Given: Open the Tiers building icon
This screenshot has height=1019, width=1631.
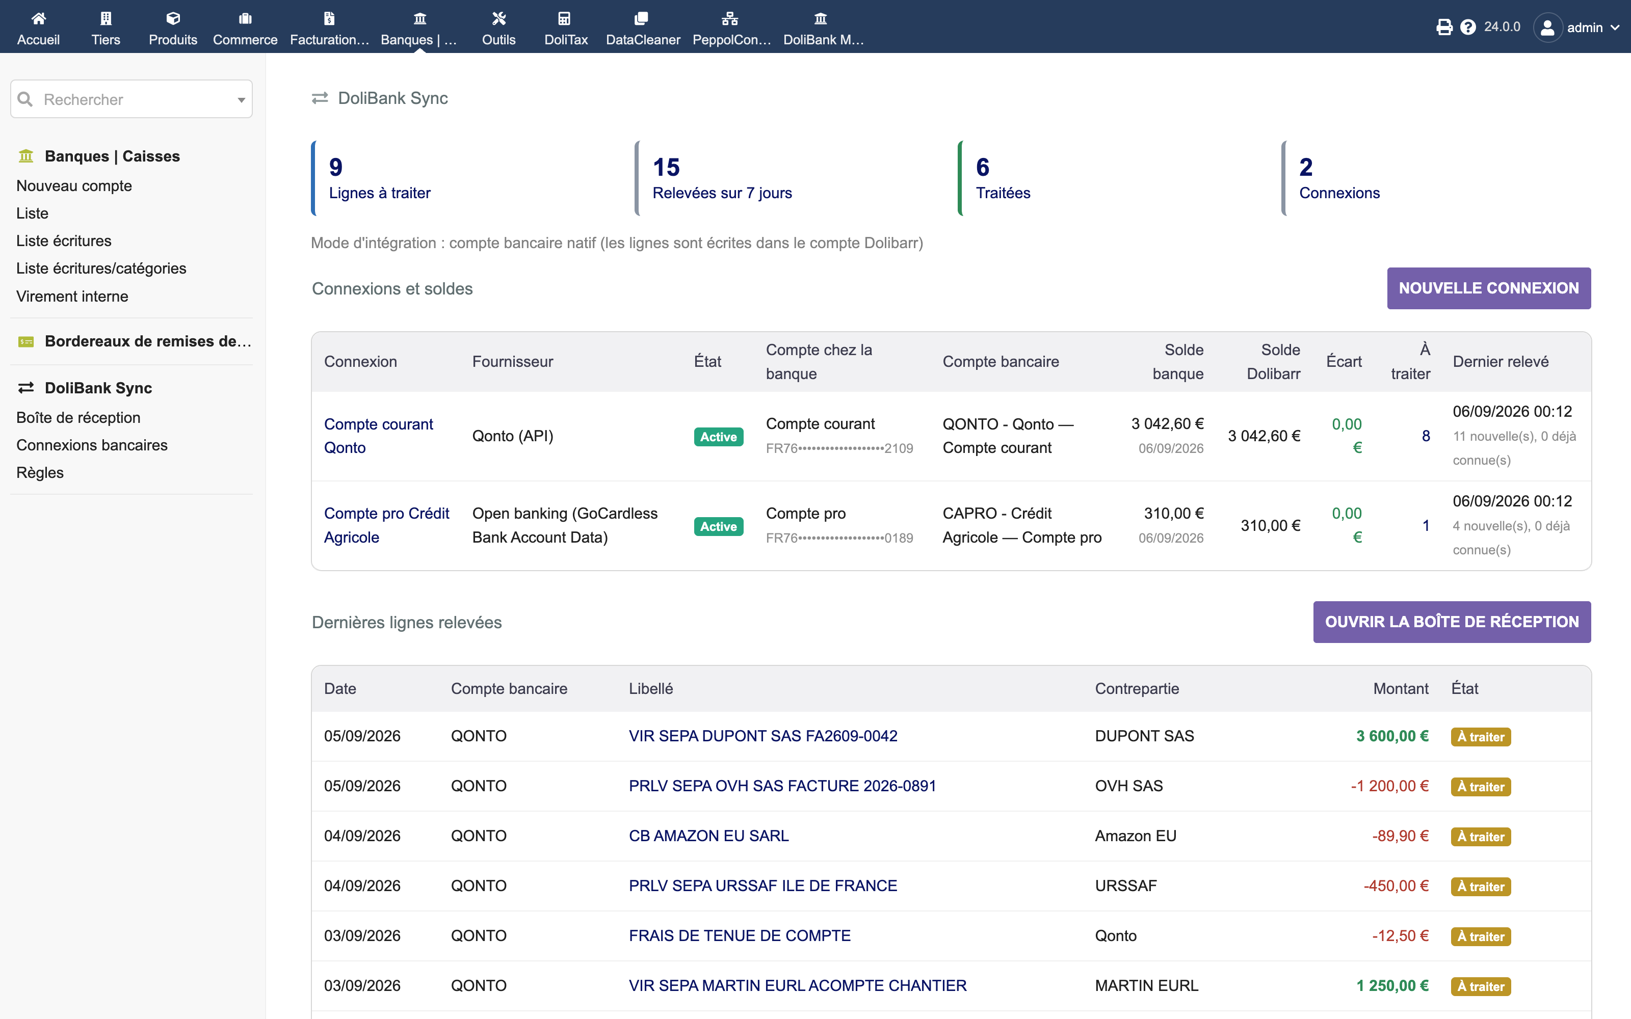Looking at the screenshot, I should 106,18.
